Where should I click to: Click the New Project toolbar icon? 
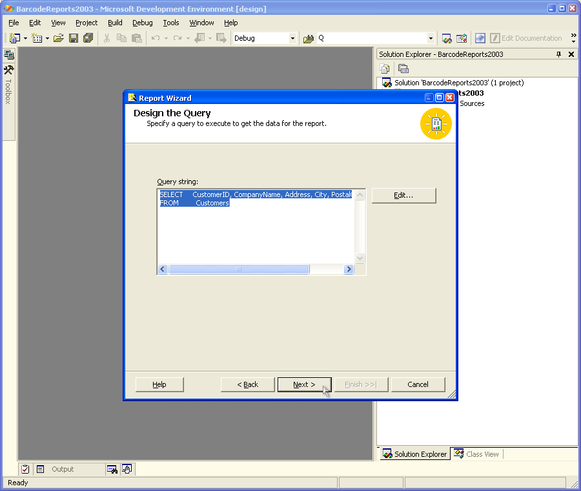15,38
